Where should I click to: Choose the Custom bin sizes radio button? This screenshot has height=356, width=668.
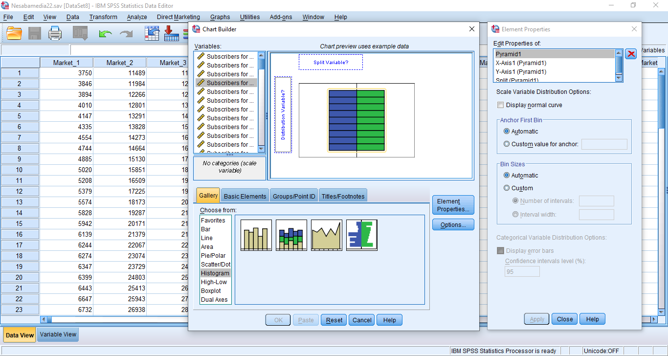(x=507, y=188)
